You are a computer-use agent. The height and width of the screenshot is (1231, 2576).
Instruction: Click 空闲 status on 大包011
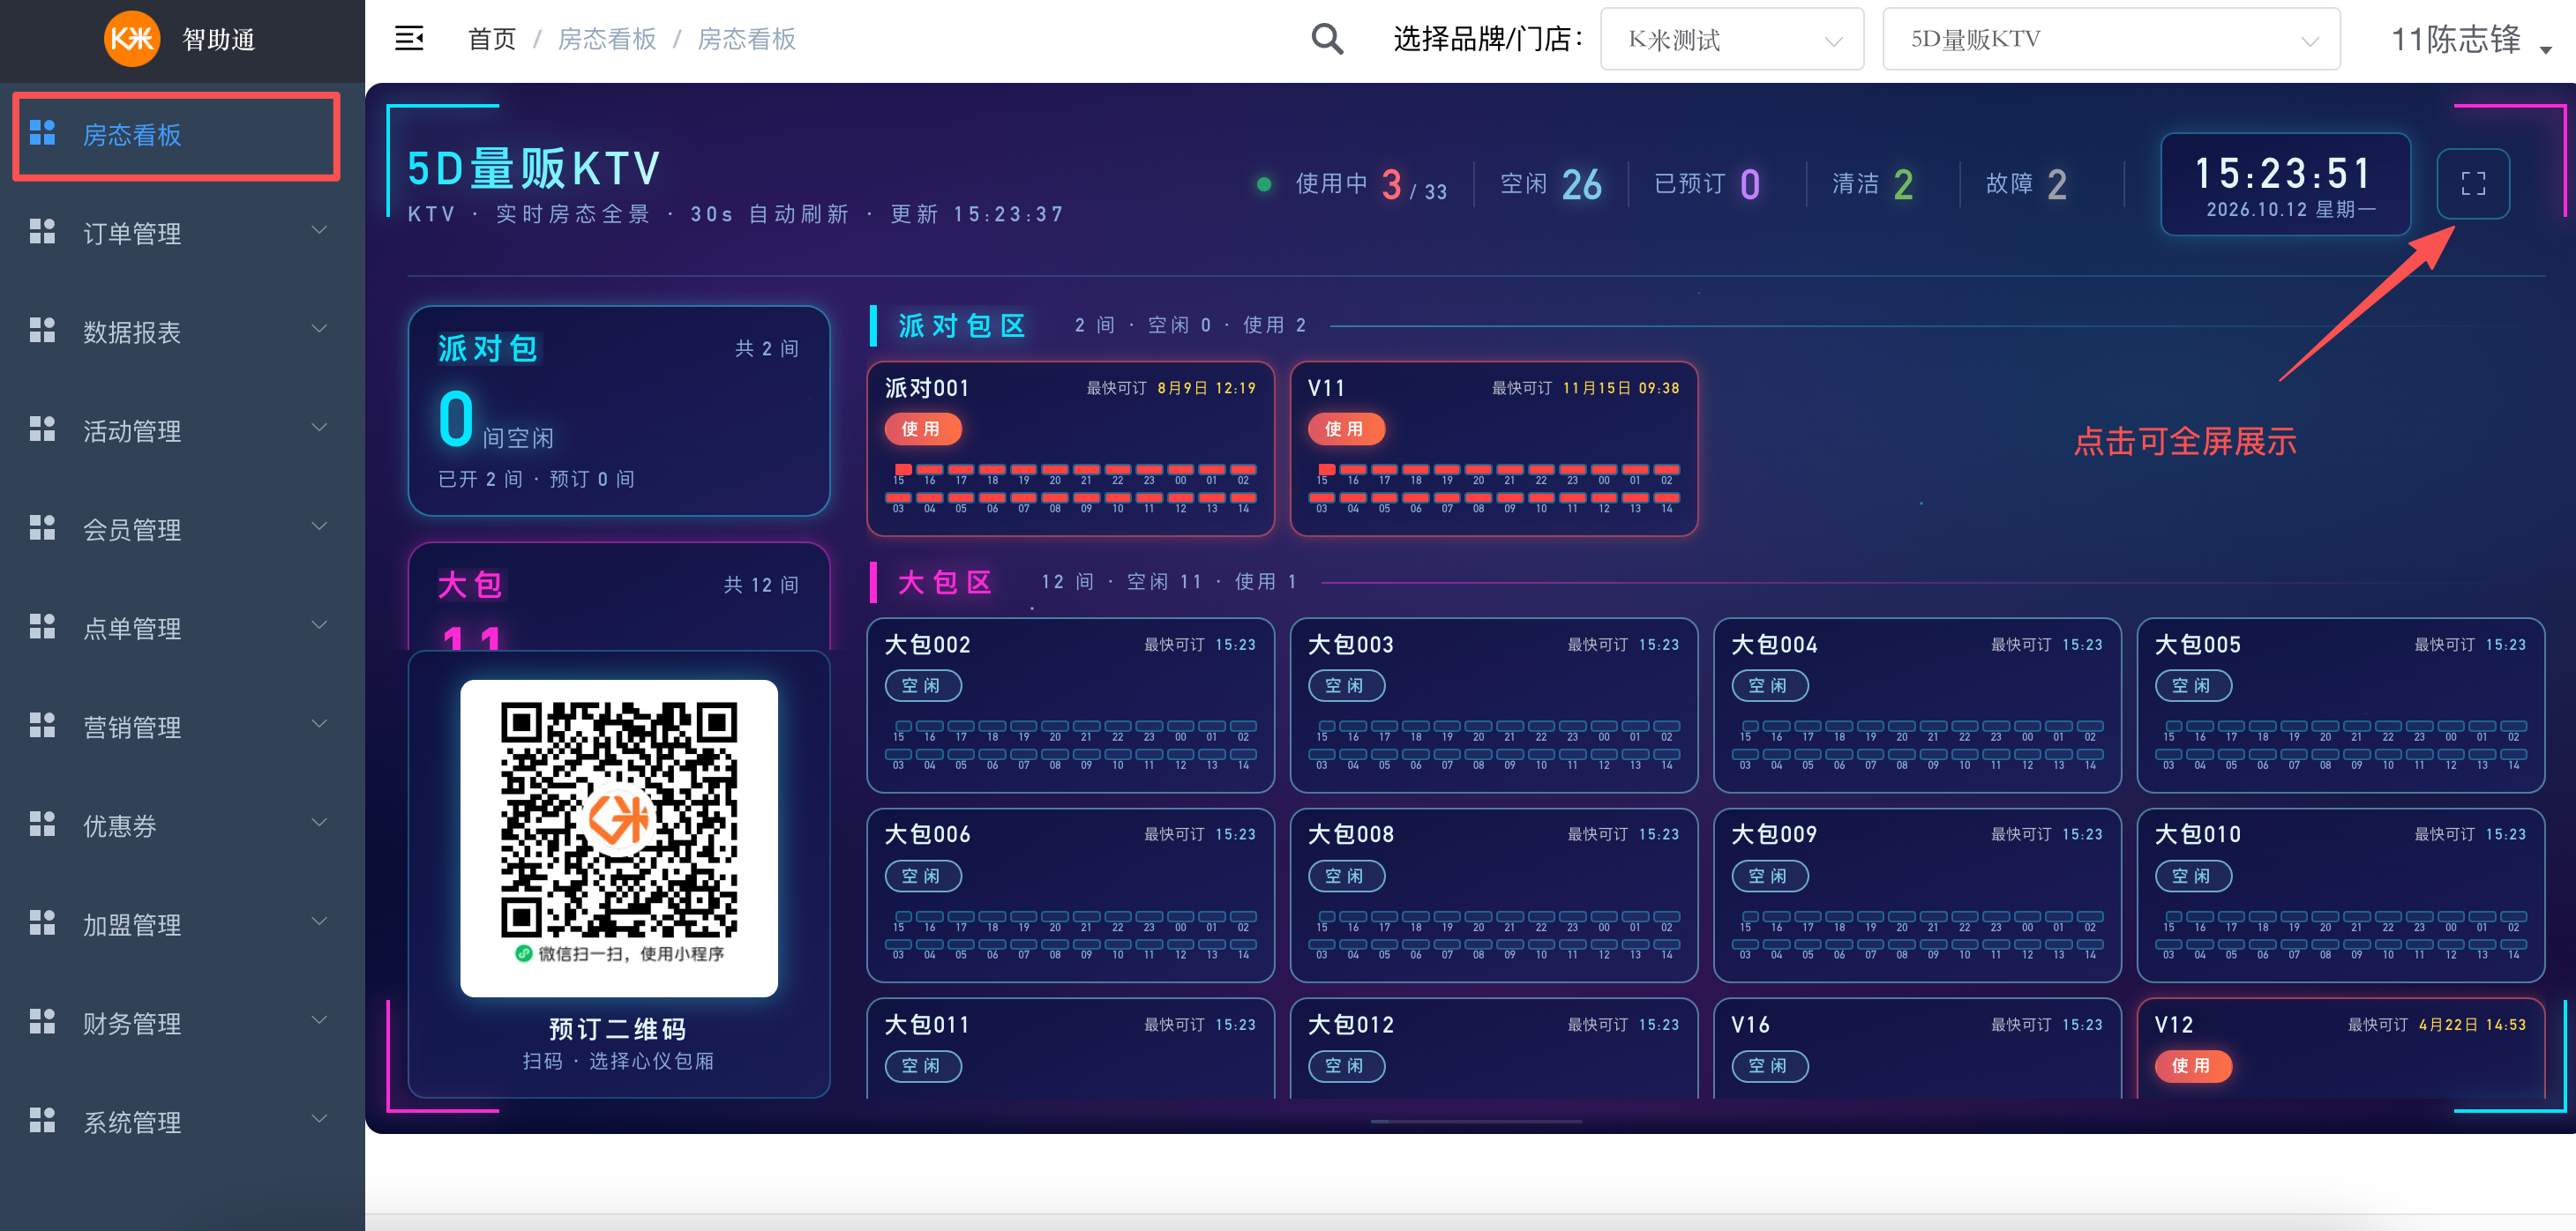[922, 1066]
